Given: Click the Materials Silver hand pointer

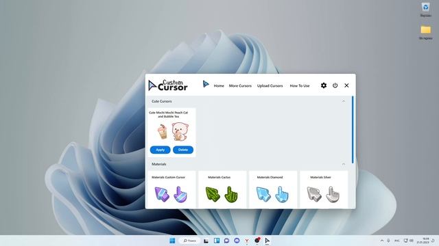Looking at the screenshot, I should 333,194.
